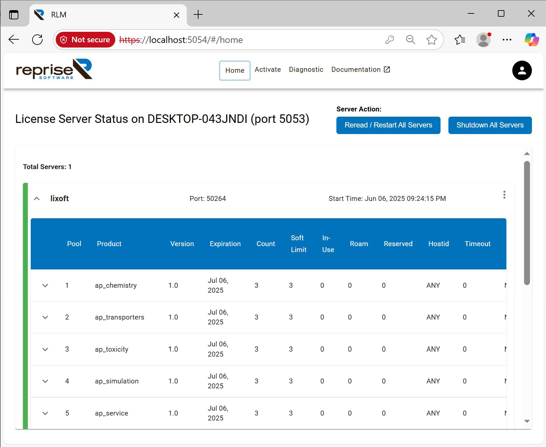Click the ANY hostid in ap_chemistry row
This screenshot has width=546, height=447.
click(433, 285)
